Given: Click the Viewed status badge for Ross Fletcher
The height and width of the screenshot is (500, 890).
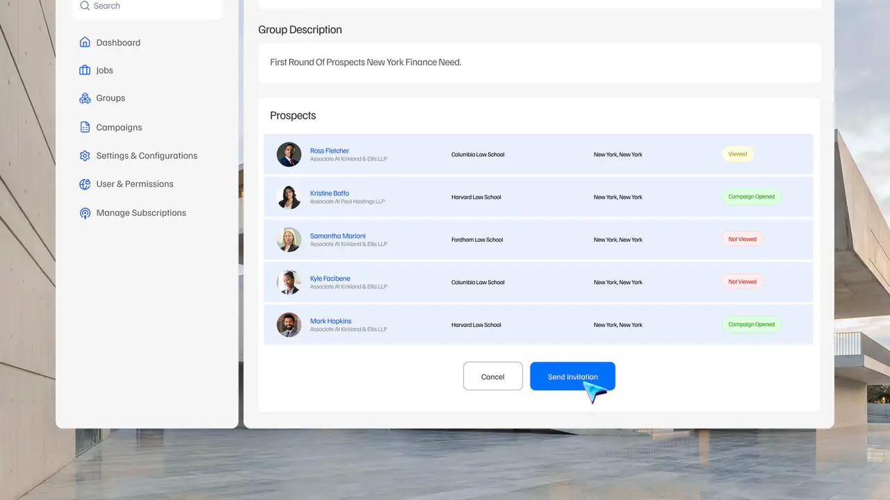Looking at the screenshot, I should [738, 154].
